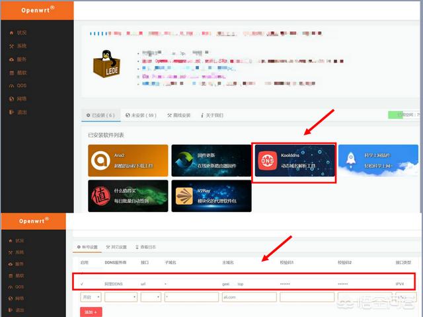Open 状态 in the software center sidebar

point(18,32)
